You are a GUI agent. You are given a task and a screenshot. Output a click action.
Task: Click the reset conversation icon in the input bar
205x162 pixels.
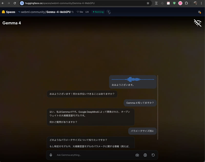pyautogui.click(x=153, y=155)
